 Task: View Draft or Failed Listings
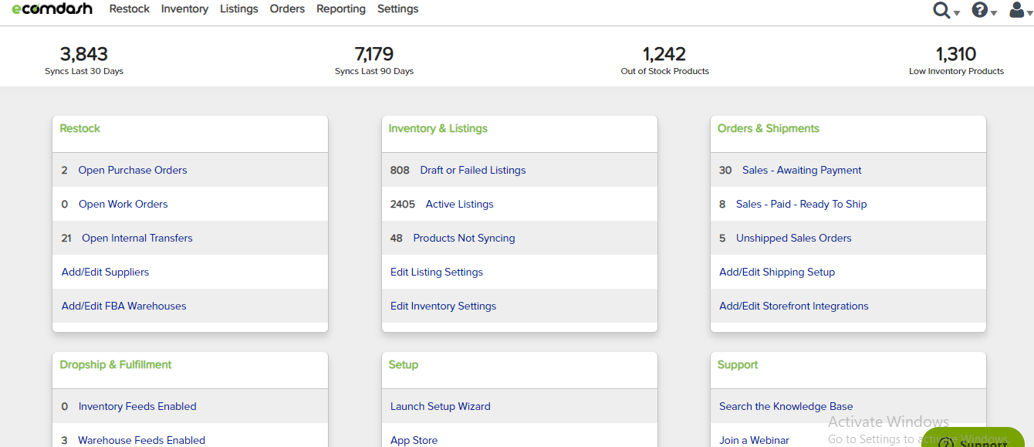click(x=473, y=170)
